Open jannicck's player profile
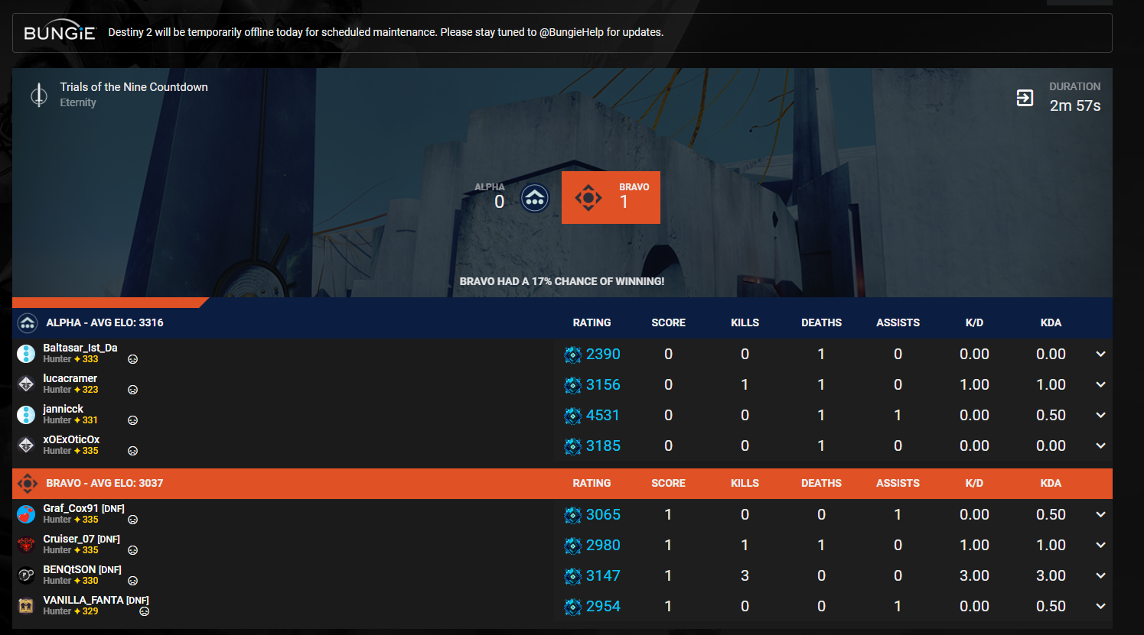 coord(64,409)
